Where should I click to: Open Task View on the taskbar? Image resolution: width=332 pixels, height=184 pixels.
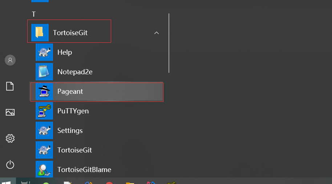pyautogui.click(x=25, y=182)
